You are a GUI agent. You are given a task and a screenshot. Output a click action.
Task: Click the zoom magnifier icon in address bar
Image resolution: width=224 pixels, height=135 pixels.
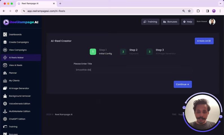tap(184, 11)
